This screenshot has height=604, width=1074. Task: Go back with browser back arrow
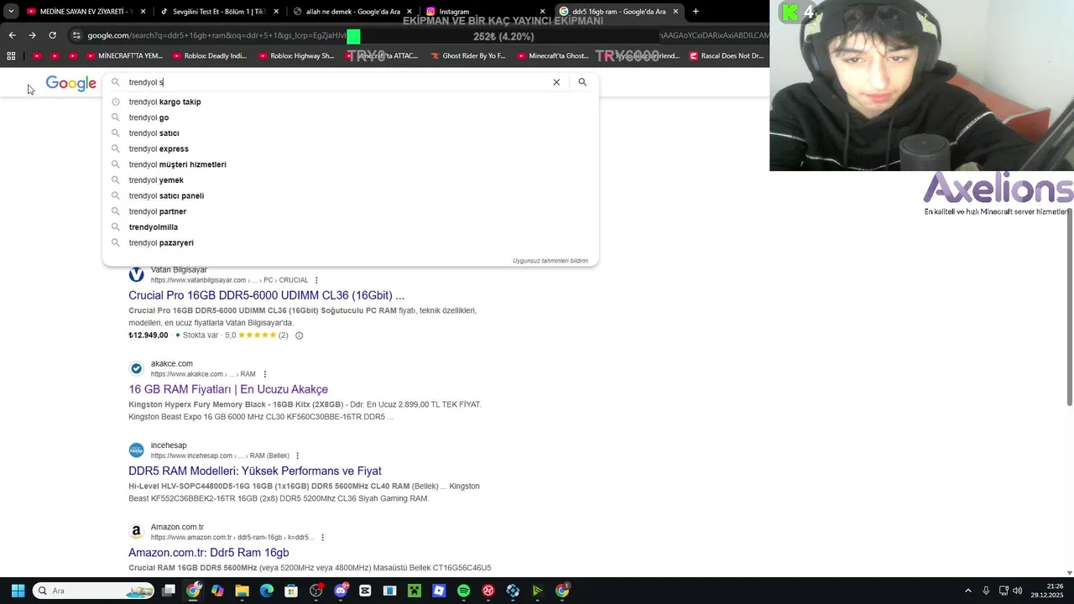pos(12,35)
